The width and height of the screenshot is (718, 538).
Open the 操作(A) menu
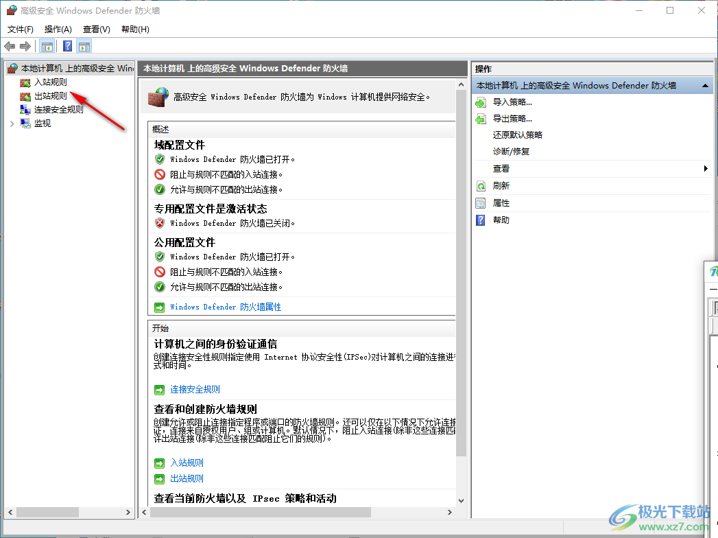(58, 30)
